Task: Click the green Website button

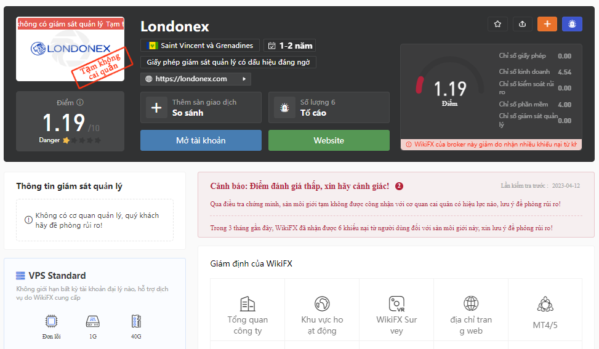Action: coord(329,140)
